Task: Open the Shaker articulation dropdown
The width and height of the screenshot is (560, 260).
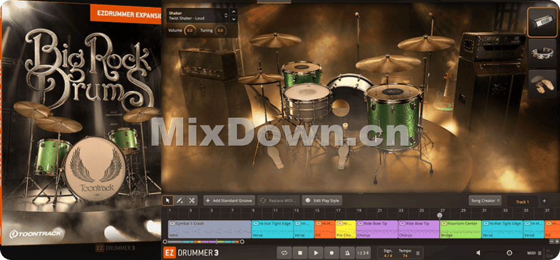Action: (198, 15)
